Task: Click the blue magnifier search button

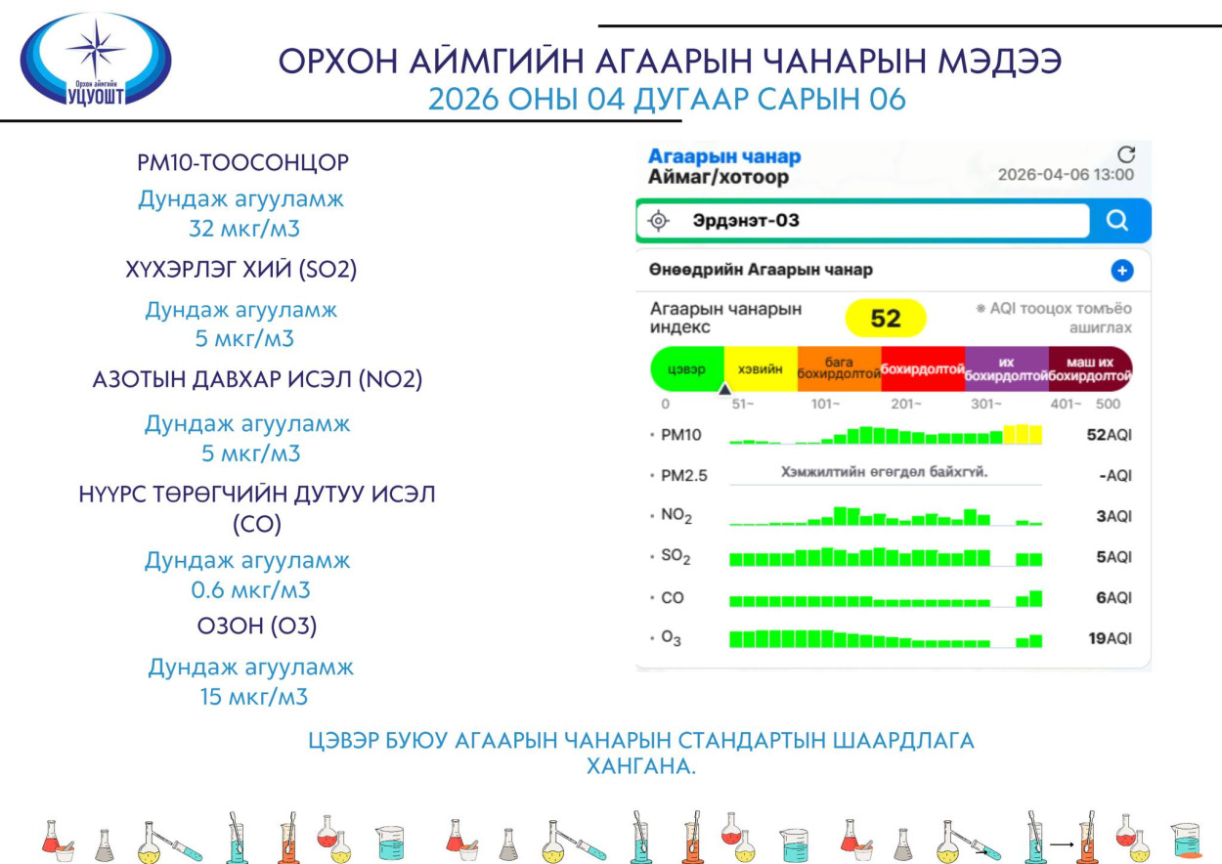Action: (x=1117, y=221)
